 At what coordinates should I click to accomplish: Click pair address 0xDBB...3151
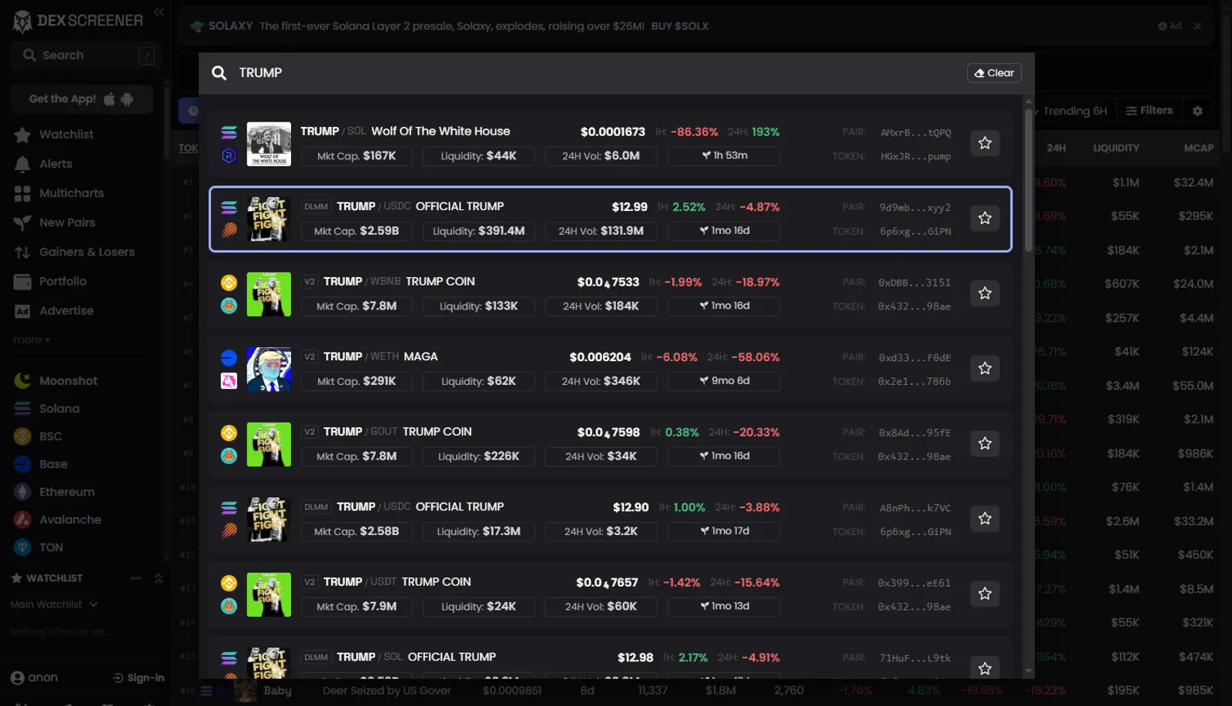point(914,283)
